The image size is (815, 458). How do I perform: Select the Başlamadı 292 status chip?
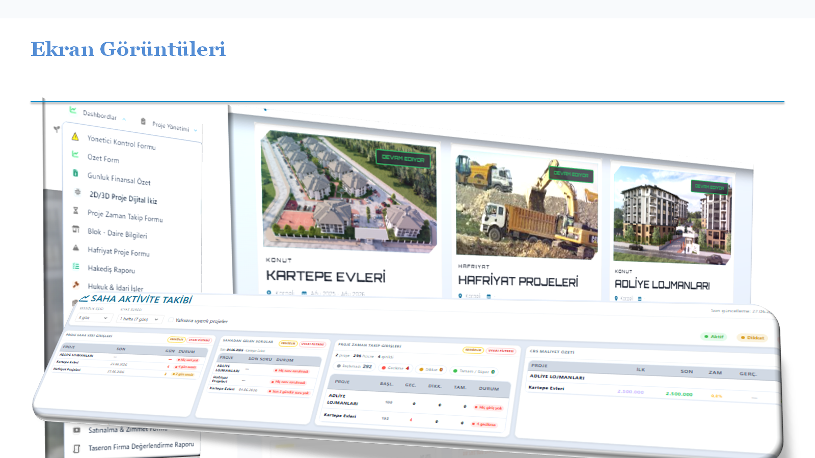point(355,366)
